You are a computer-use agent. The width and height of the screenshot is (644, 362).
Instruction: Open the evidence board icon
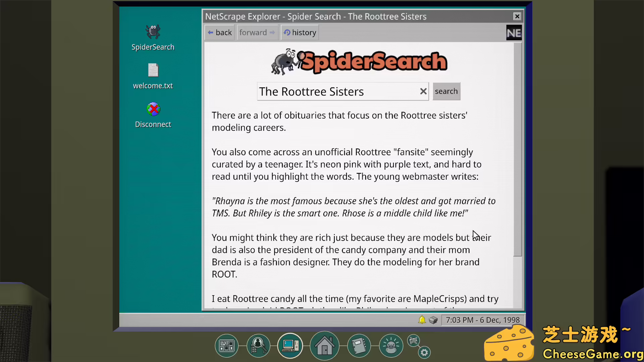tap(226, 346)
